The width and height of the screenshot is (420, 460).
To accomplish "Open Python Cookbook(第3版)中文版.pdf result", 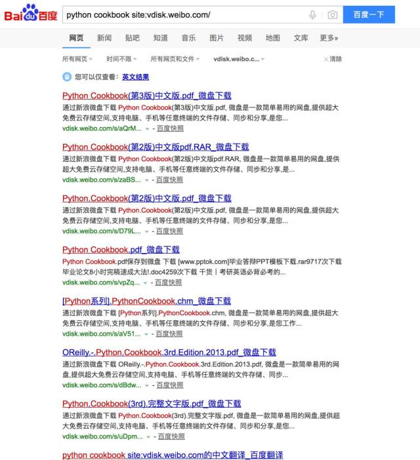I will [x=147, y=96].
